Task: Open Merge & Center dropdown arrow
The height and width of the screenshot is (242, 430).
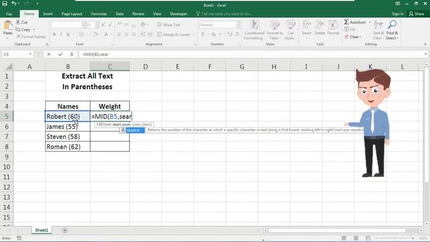Action: [x=193, y=34]
